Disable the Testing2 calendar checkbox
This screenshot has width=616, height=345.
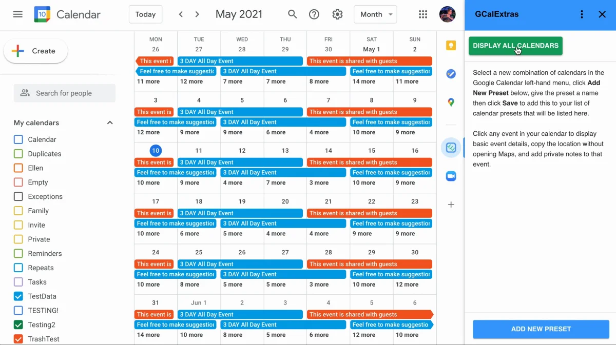point(18,324)
